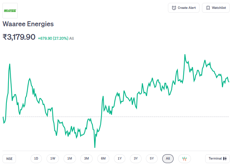This screenshot has height=167, width=235.
Task: View the 1Y chart range
Action: click(x=120, y=158)
